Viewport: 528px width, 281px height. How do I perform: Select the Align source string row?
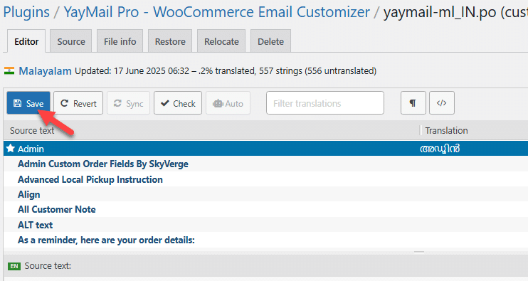tap(265, 194)
